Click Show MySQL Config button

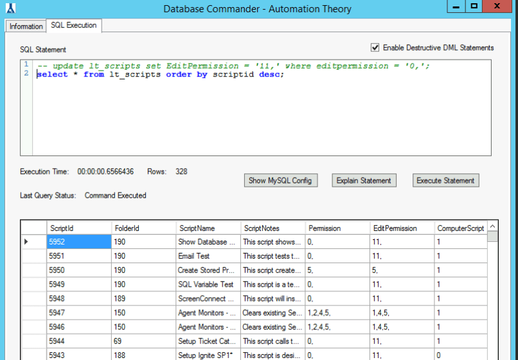coord(280,180)
